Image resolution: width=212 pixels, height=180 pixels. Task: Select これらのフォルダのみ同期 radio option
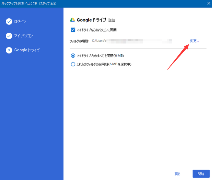(x=73, y=64)
